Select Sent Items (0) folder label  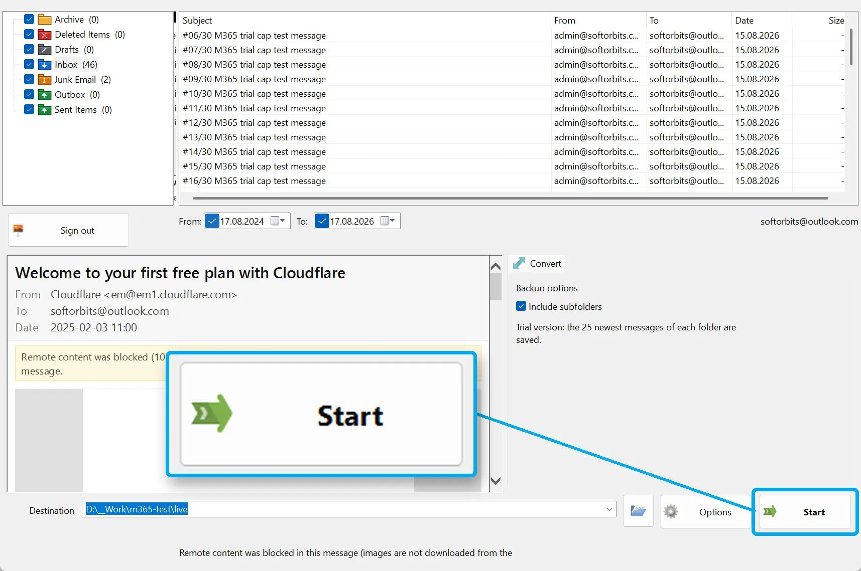(x=83, y=110)
